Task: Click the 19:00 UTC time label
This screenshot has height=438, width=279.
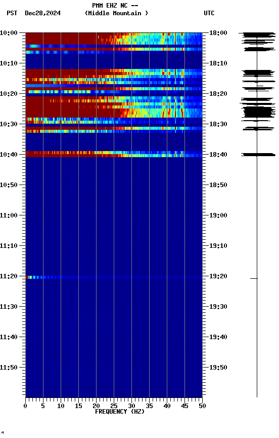Action: tap(218, 215)
